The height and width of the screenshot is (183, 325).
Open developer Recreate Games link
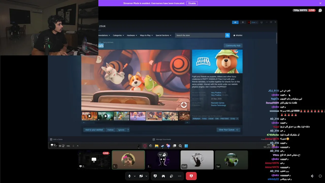coord(218,103)
